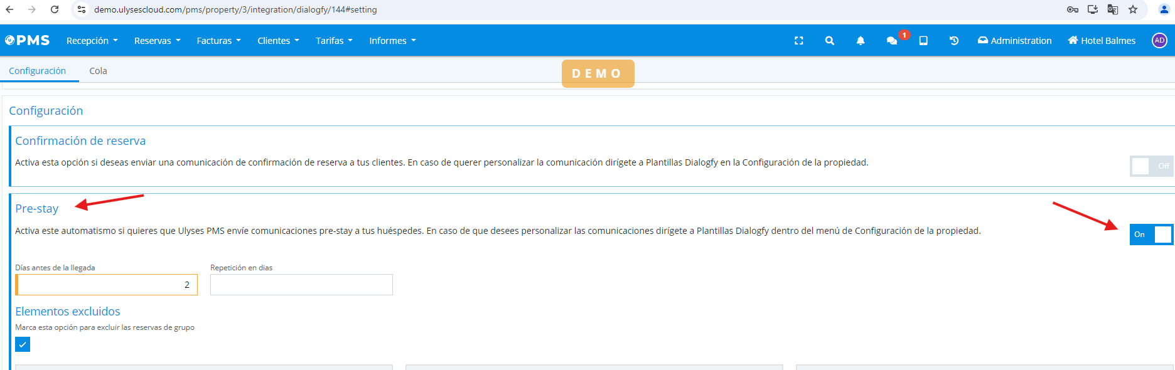Turn off the Pre-stay switch

click(1151, 235)
